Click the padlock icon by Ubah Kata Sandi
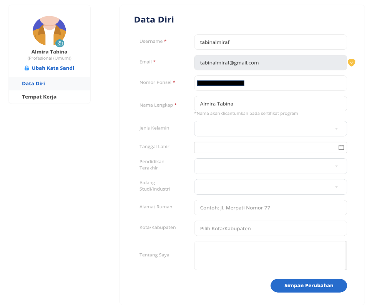Image resolution: width=372 pixels, height=308 pixels. tap(27, 68)
